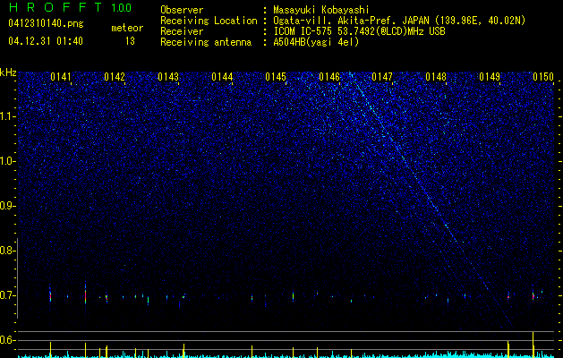
Task: Click the Receiver field label
Action: coord(182,31)
